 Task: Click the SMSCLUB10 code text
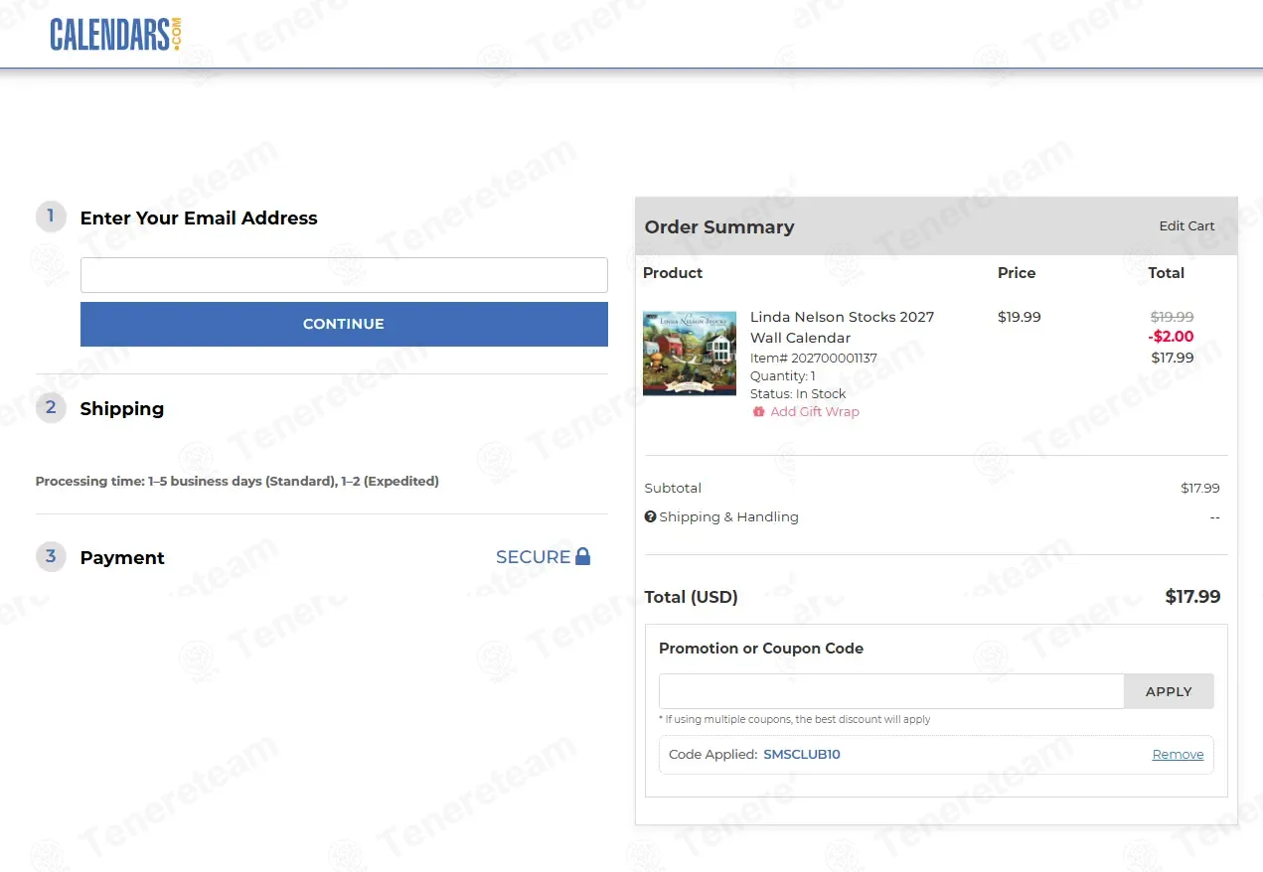(802, 755)
